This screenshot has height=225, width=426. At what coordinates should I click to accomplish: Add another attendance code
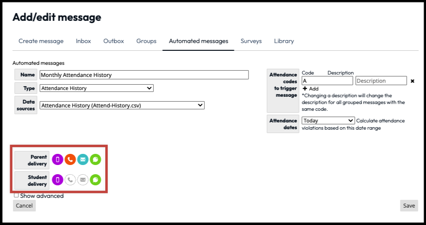(311, 89)
